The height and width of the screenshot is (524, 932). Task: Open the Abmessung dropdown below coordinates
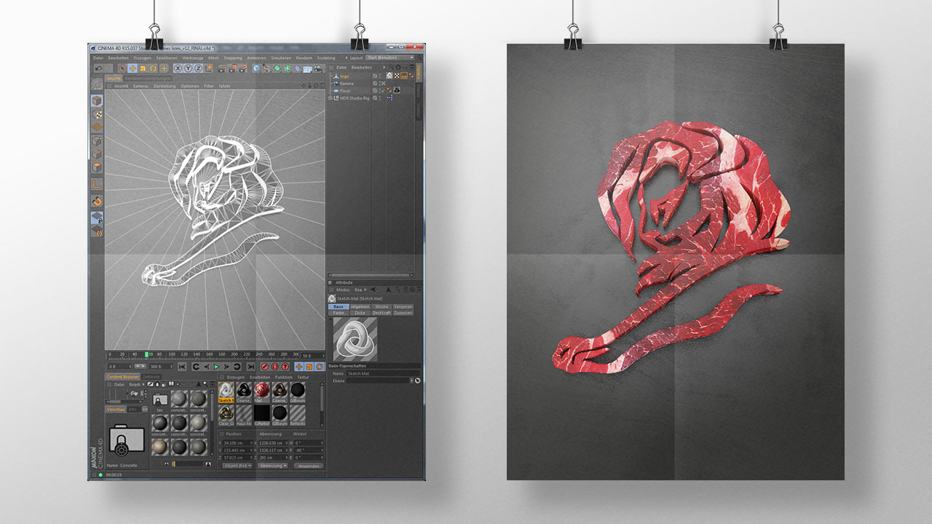(x=272, y=465)
